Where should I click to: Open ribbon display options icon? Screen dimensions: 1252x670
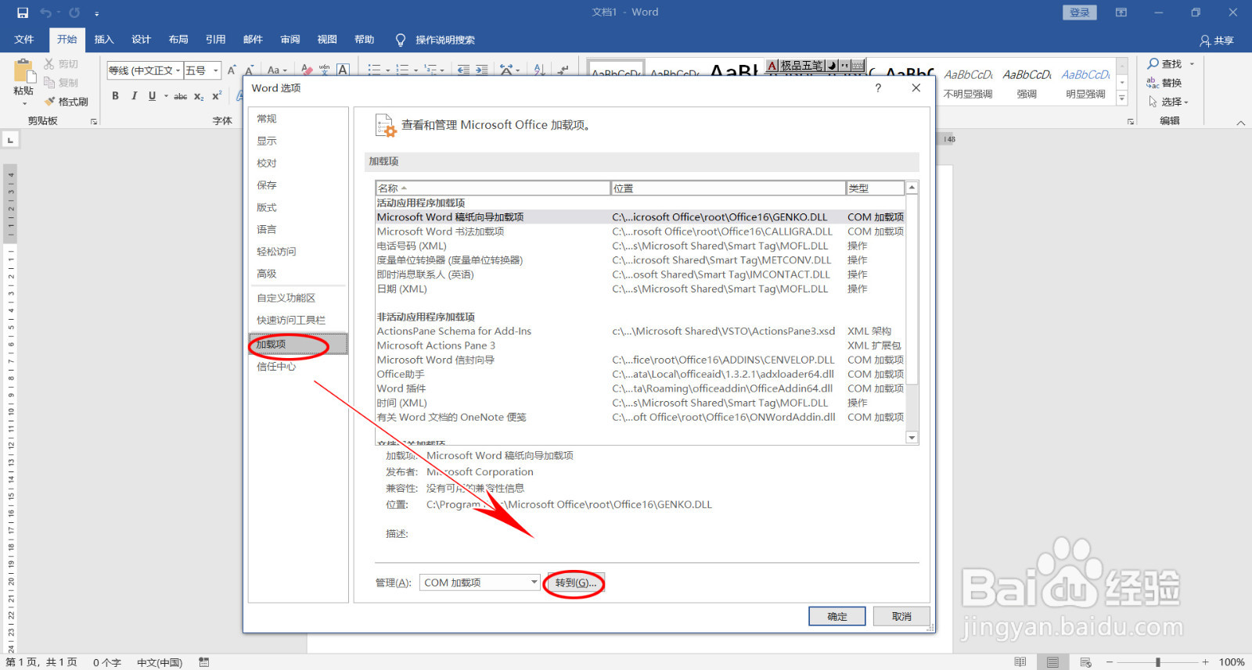(x=1121, y=13)
